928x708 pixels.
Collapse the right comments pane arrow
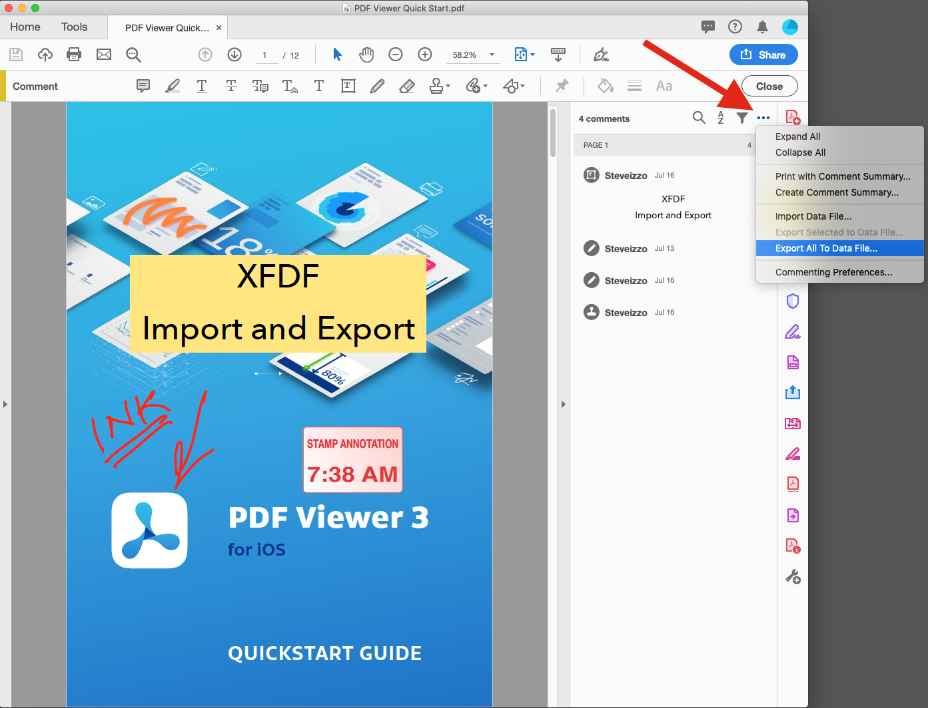564,404
